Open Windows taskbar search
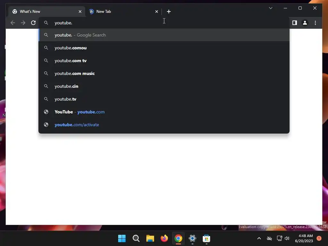The height and width of the screenshot is (246, 328). click(136, 238)
